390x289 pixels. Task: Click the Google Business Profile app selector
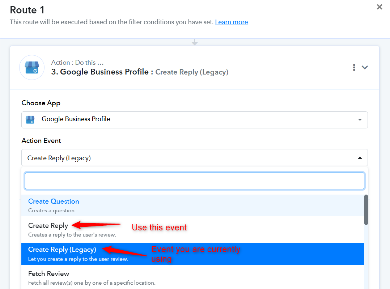click(195, 120)
